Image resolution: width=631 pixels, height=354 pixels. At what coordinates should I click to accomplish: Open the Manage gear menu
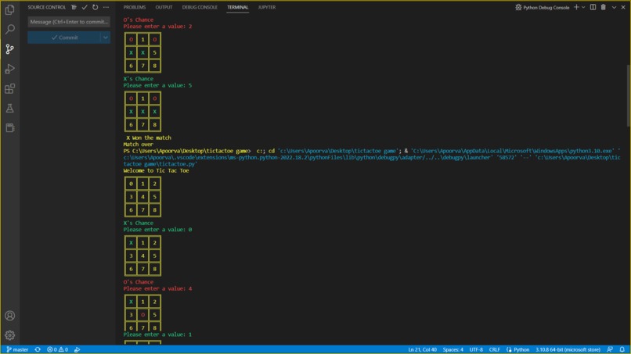(9, 335)
